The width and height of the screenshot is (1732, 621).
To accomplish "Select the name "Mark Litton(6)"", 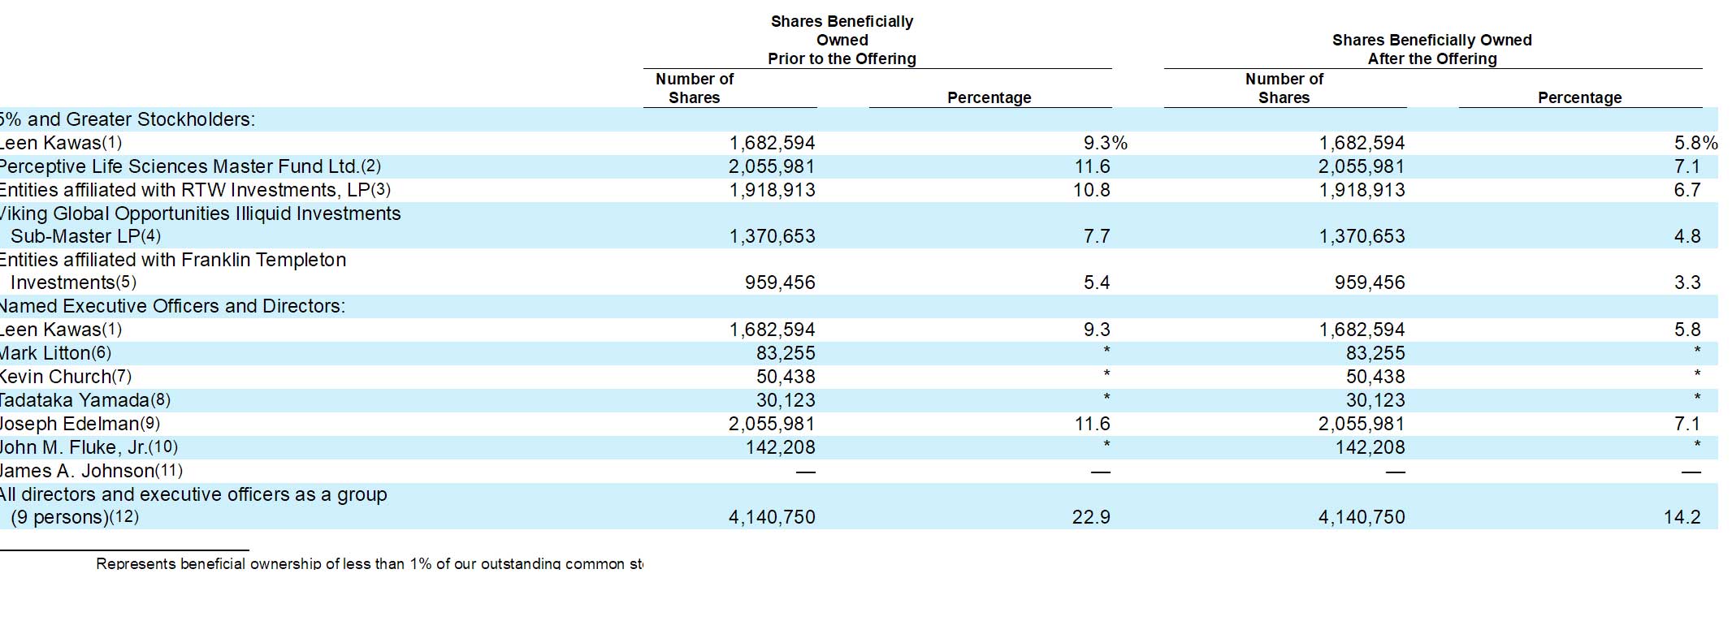I will click(55, 353).
